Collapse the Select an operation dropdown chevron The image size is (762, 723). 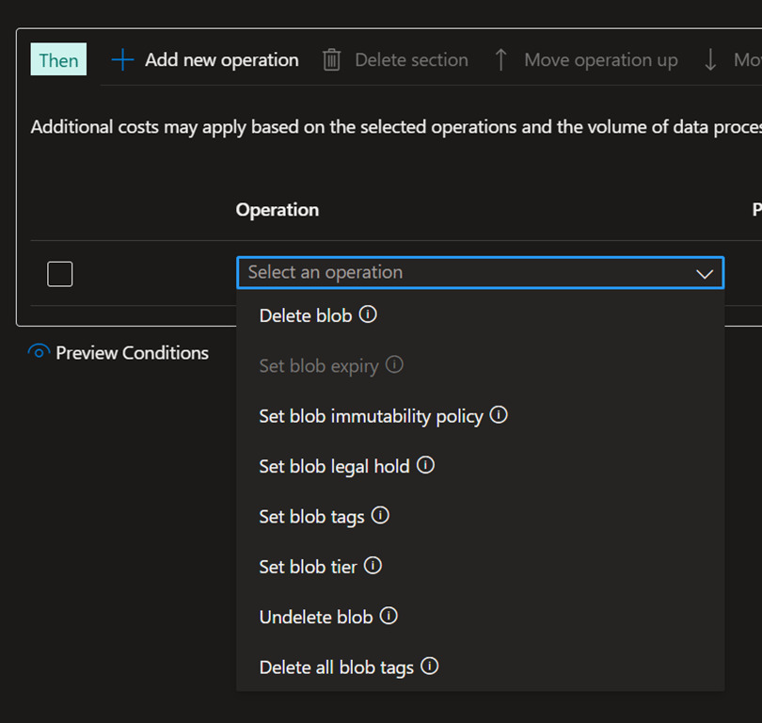pyautogui.click(x=704, y=273)
